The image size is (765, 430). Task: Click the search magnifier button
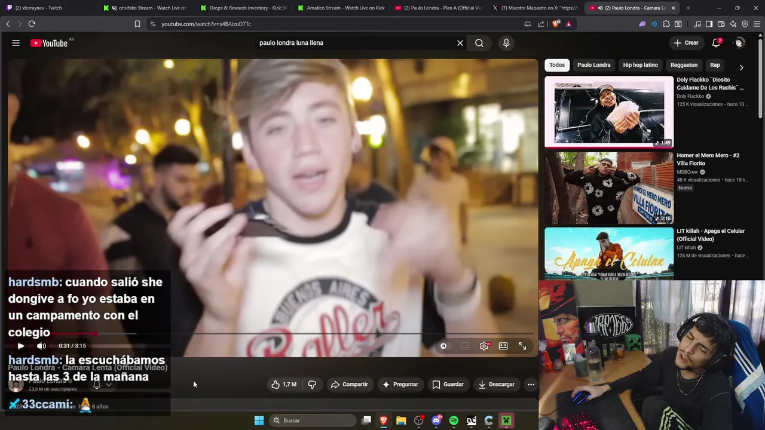click(x=479, y=43)
